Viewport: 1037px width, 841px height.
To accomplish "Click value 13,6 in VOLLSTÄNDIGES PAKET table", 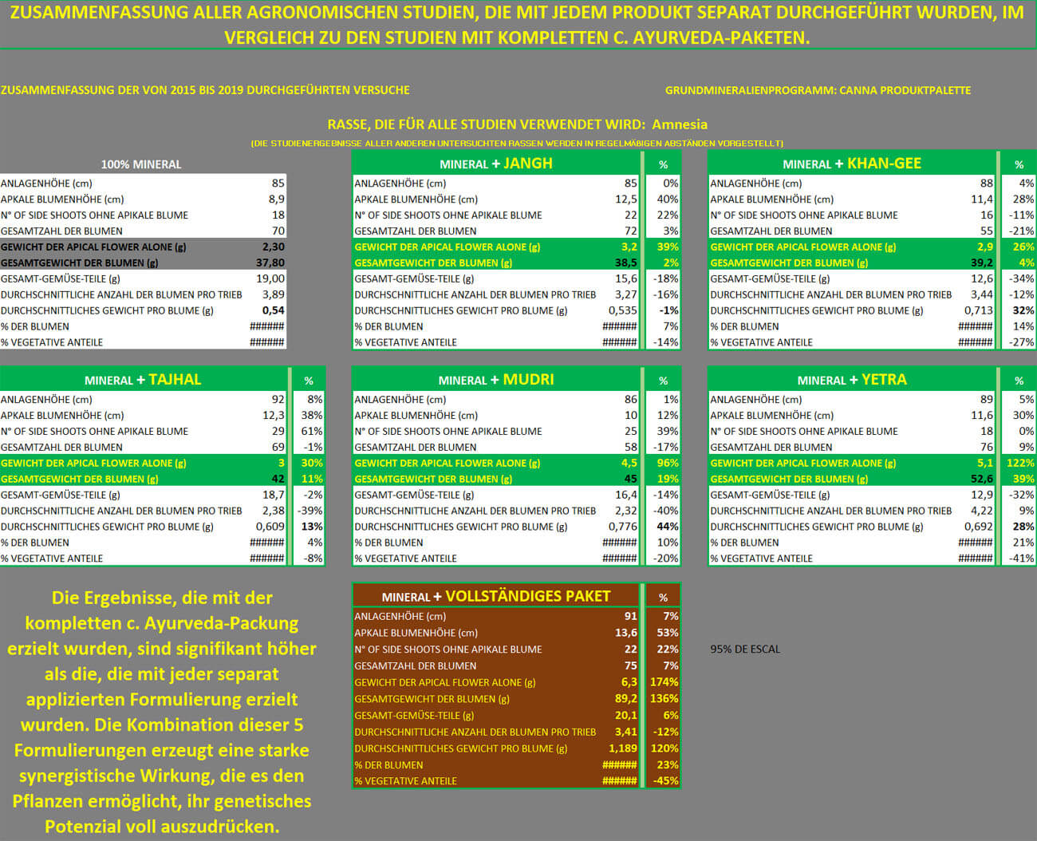I will 625,633.
